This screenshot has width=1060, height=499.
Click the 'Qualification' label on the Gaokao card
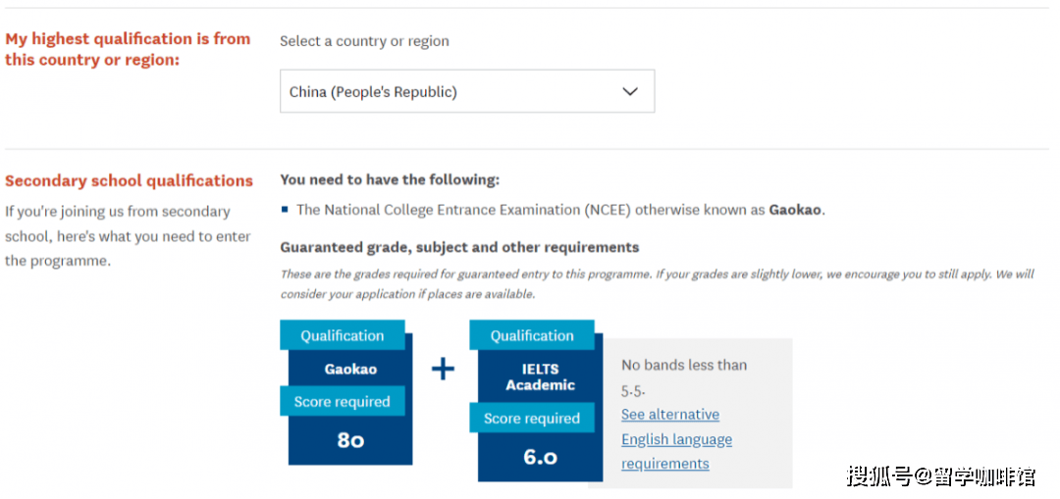[x=343, y=335]
